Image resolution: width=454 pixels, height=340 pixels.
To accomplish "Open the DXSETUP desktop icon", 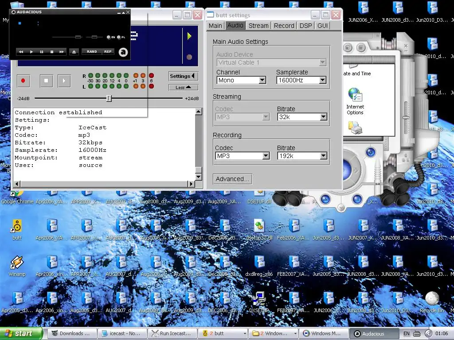I will [259, 302].
